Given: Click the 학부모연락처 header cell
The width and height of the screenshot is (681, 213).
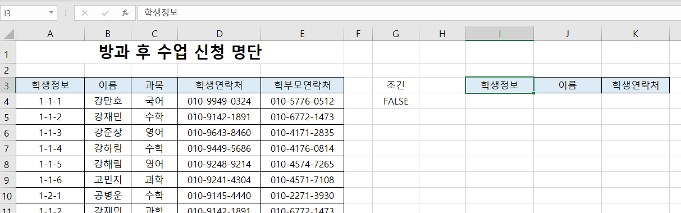Looking at the screenshot, I should point(302,85).
